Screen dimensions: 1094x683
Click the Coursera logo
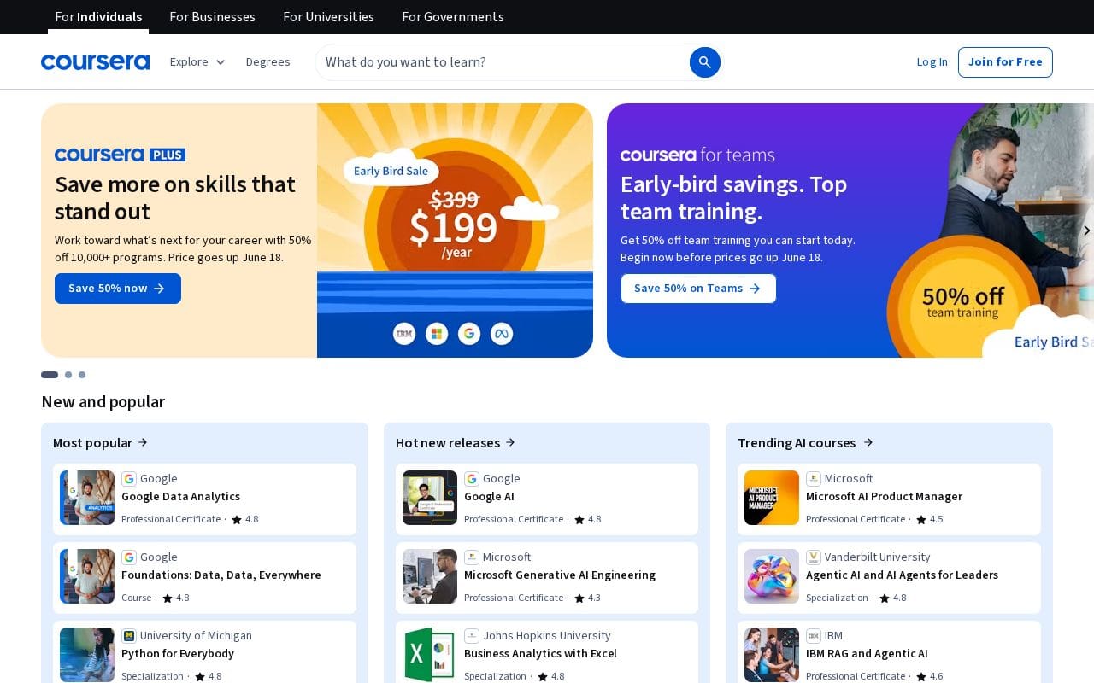pyautogui.click(x=95, y=62)
